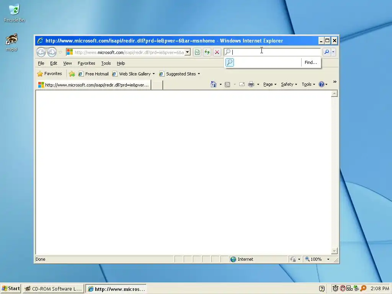This screenshot has width=392, height=294.
Task: Click the alarm clock tray icon
Action: click(x=335, y=289)
